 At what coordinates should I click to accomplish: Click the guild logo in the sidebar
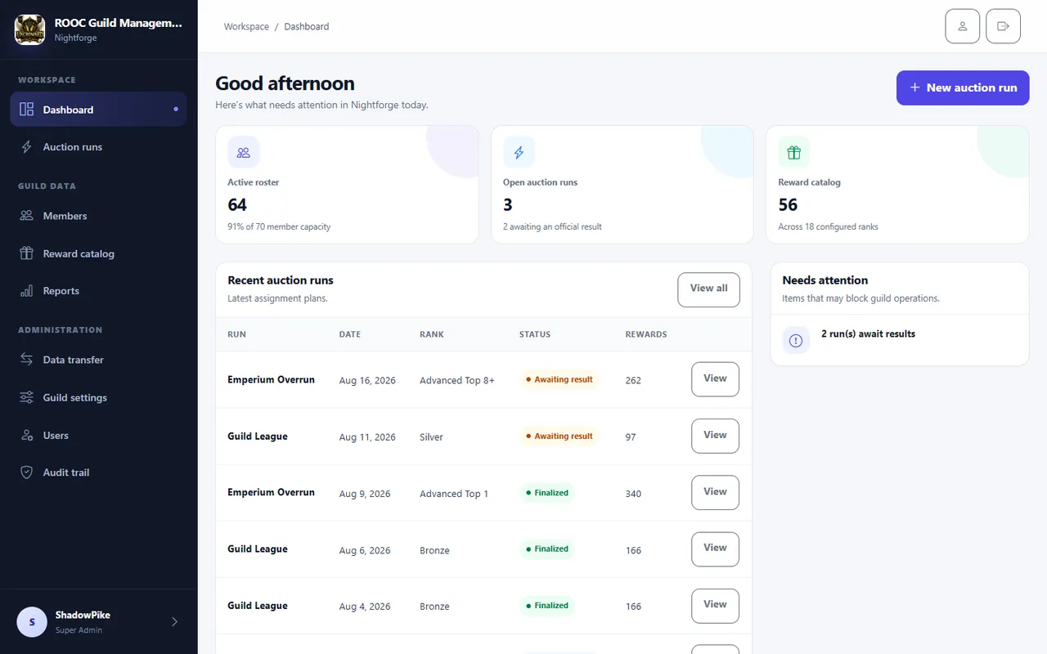[x=30, y=29]
